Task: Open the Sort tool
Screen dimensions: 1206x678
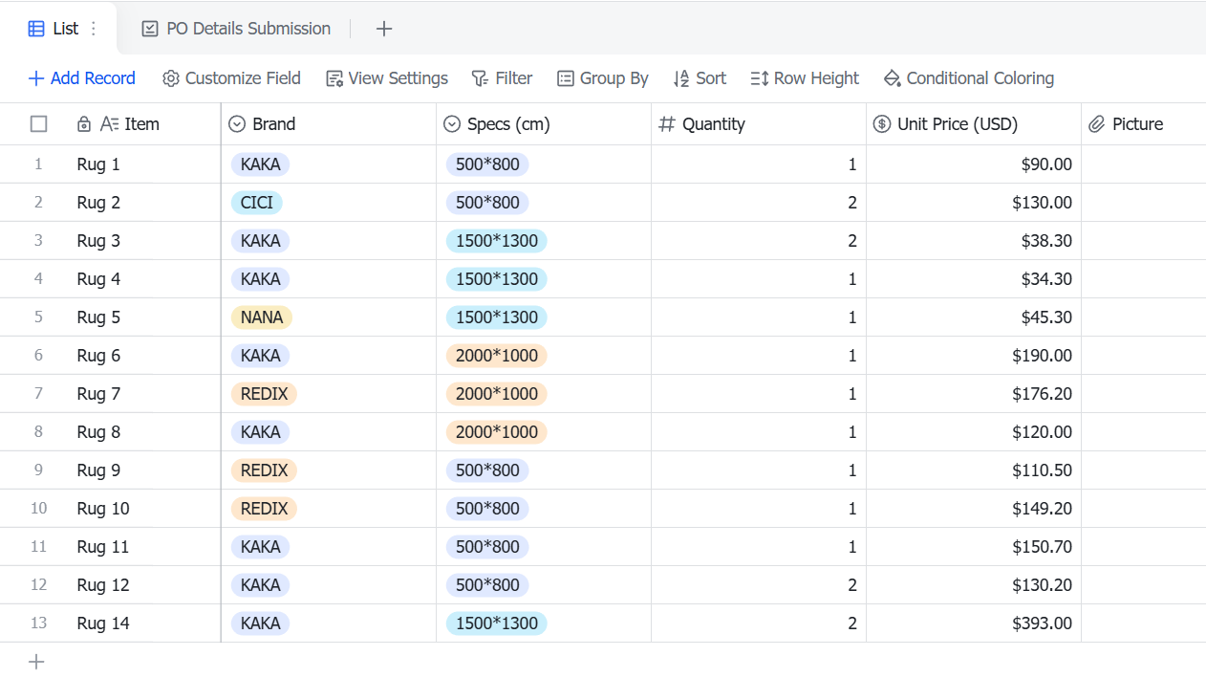Action: point(700,78)
